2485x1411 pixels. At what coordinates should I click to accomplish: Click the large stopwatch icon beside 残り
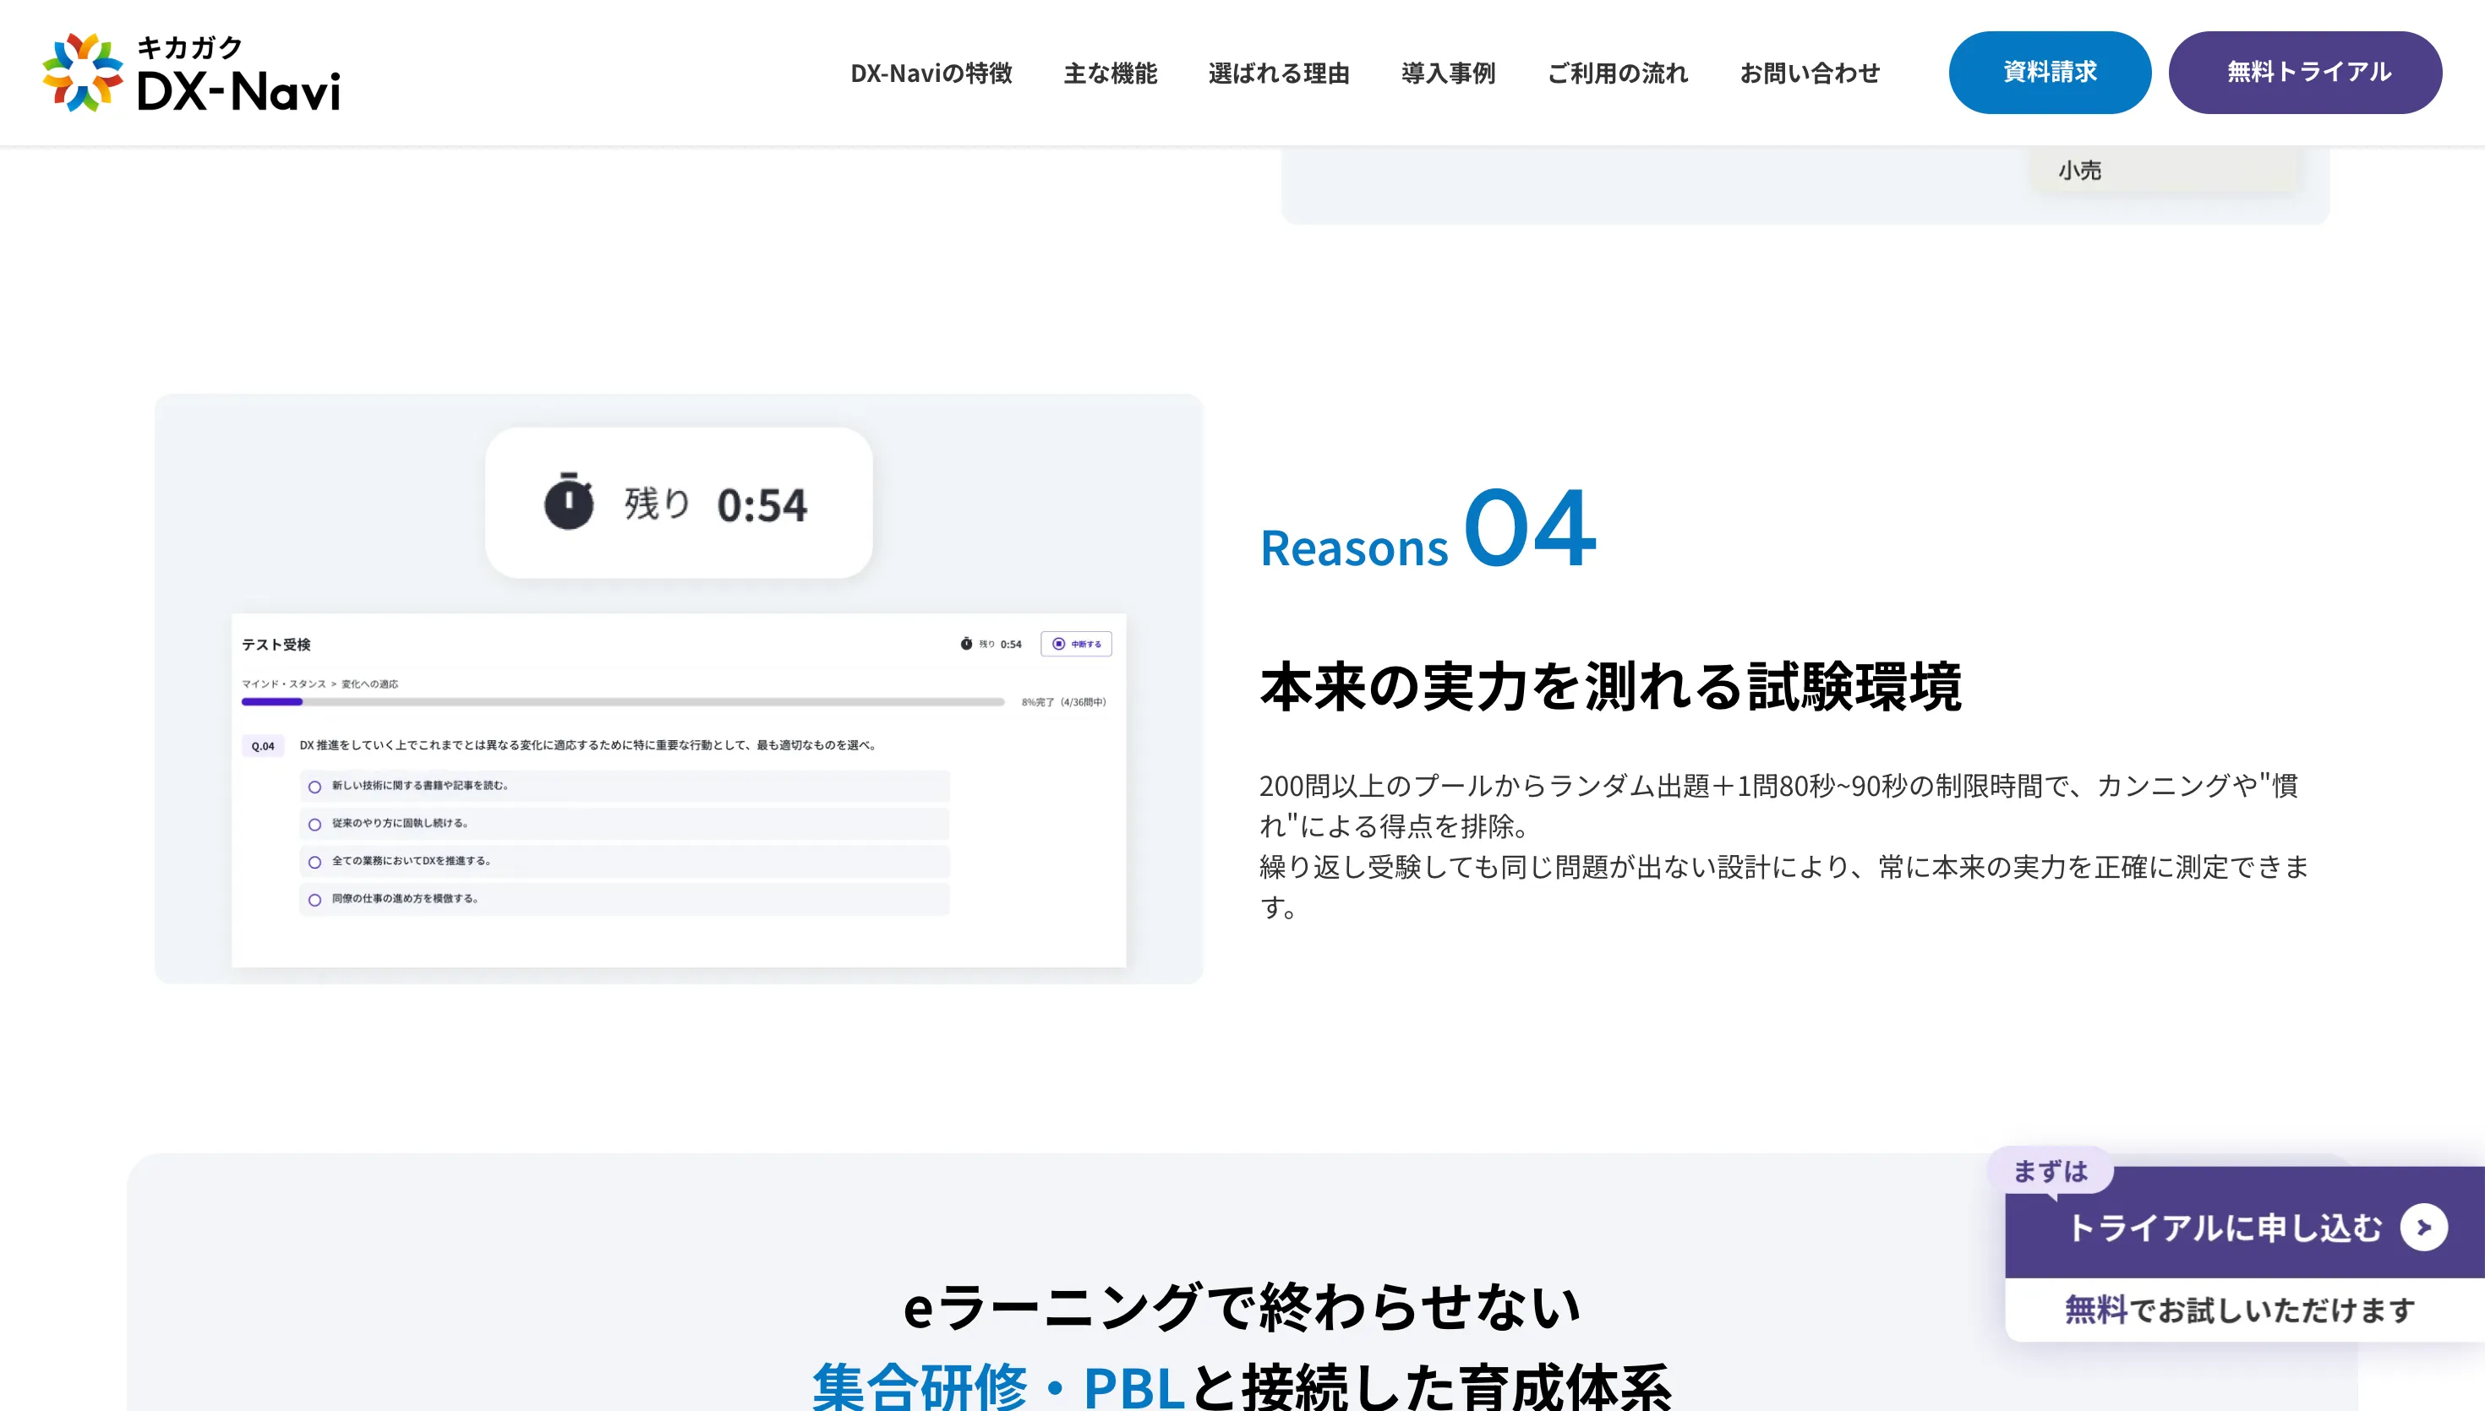click(x=569, y=501)
